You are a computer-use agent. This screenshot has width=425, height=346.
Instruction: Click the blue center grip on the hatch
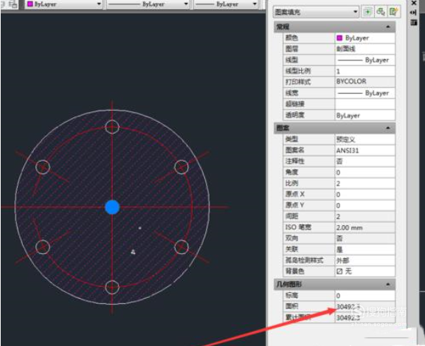[112, 207]
